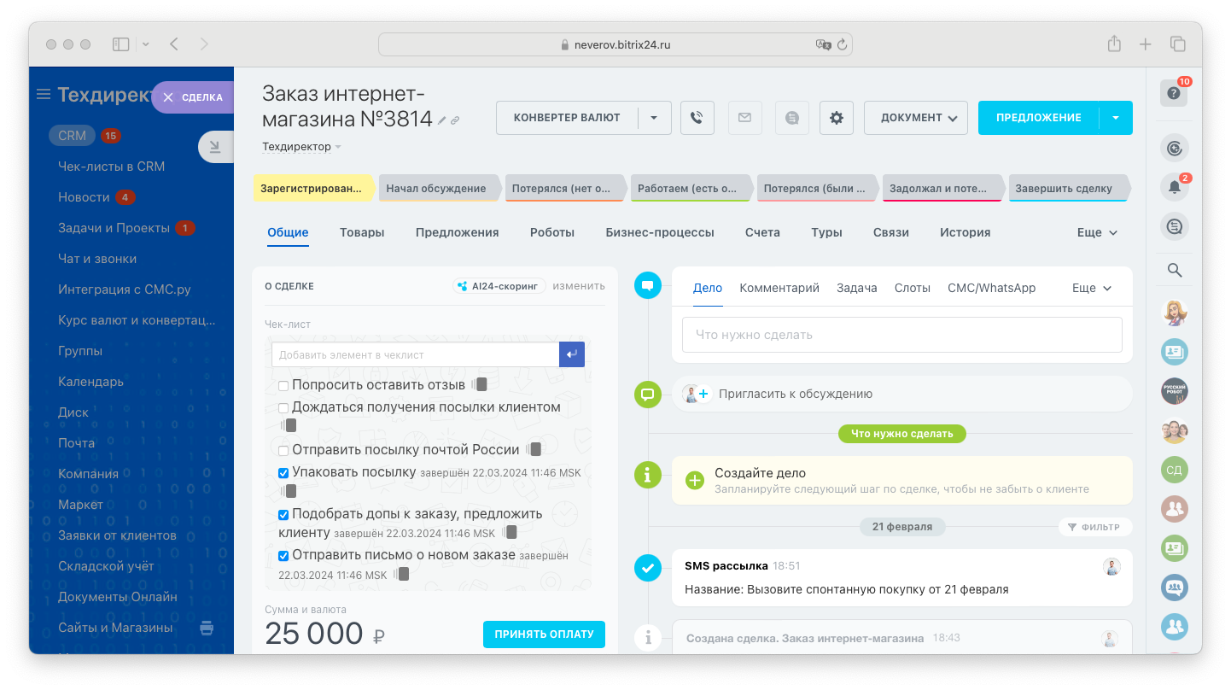
Task: Copy deal link with chain icon
Action: click(x=455, y=121)
